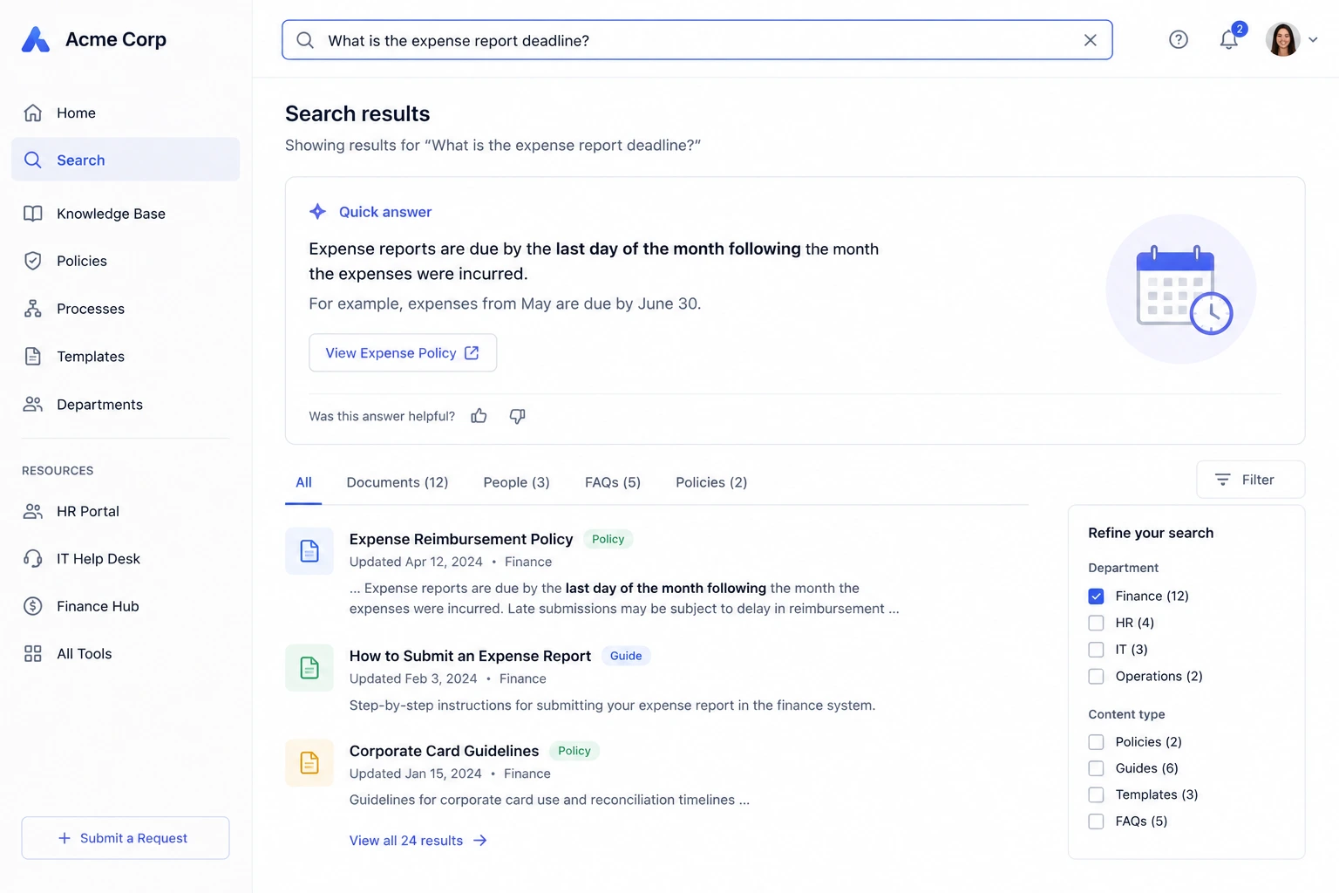
Task: Click the Knowledge Base book icon
Action: 33,214
